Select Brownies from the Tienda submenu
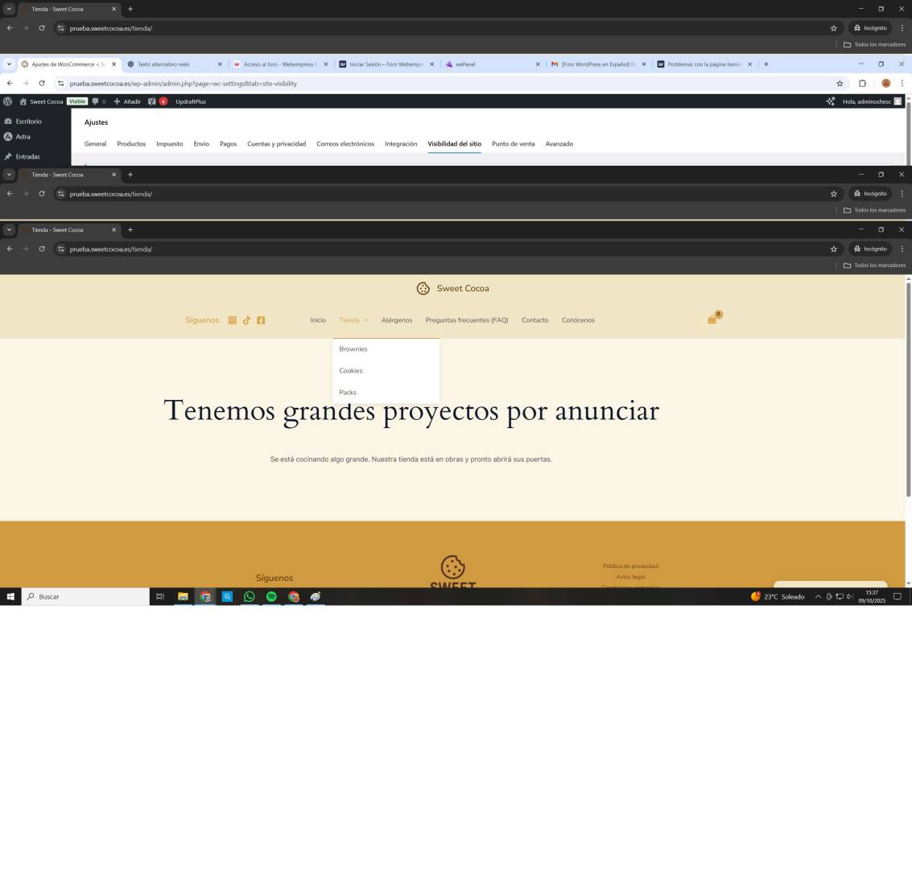This screenshot has width=912, height=869. (x=353, y=349)
